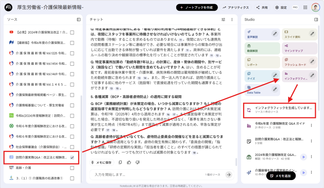
Task: Open the マインドマップ tile
Action: click(x=299, y=48)
